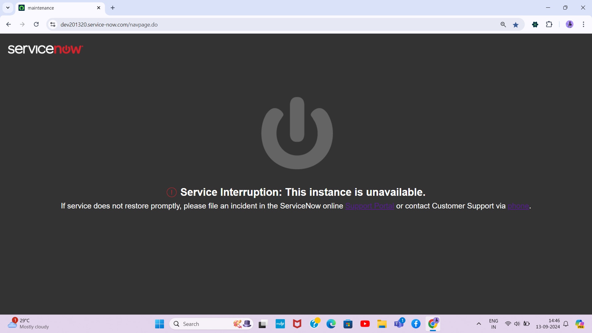Open McAfee security from the taskbar
Screen dimensions: 592x333
[x=297, y=324]
